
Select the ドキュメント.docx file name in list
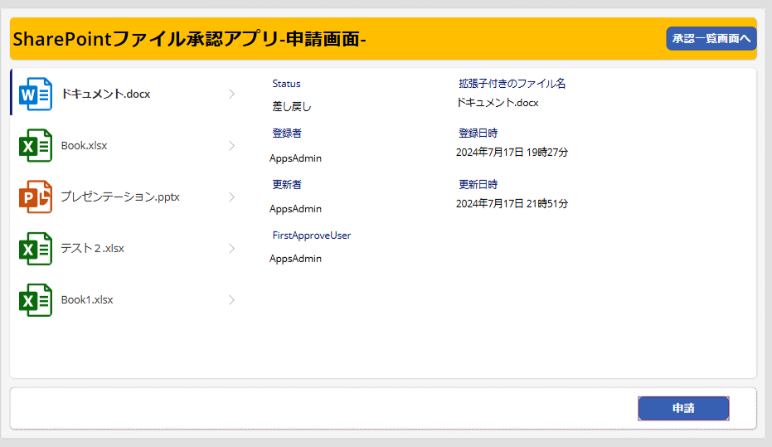pos(105,94)
